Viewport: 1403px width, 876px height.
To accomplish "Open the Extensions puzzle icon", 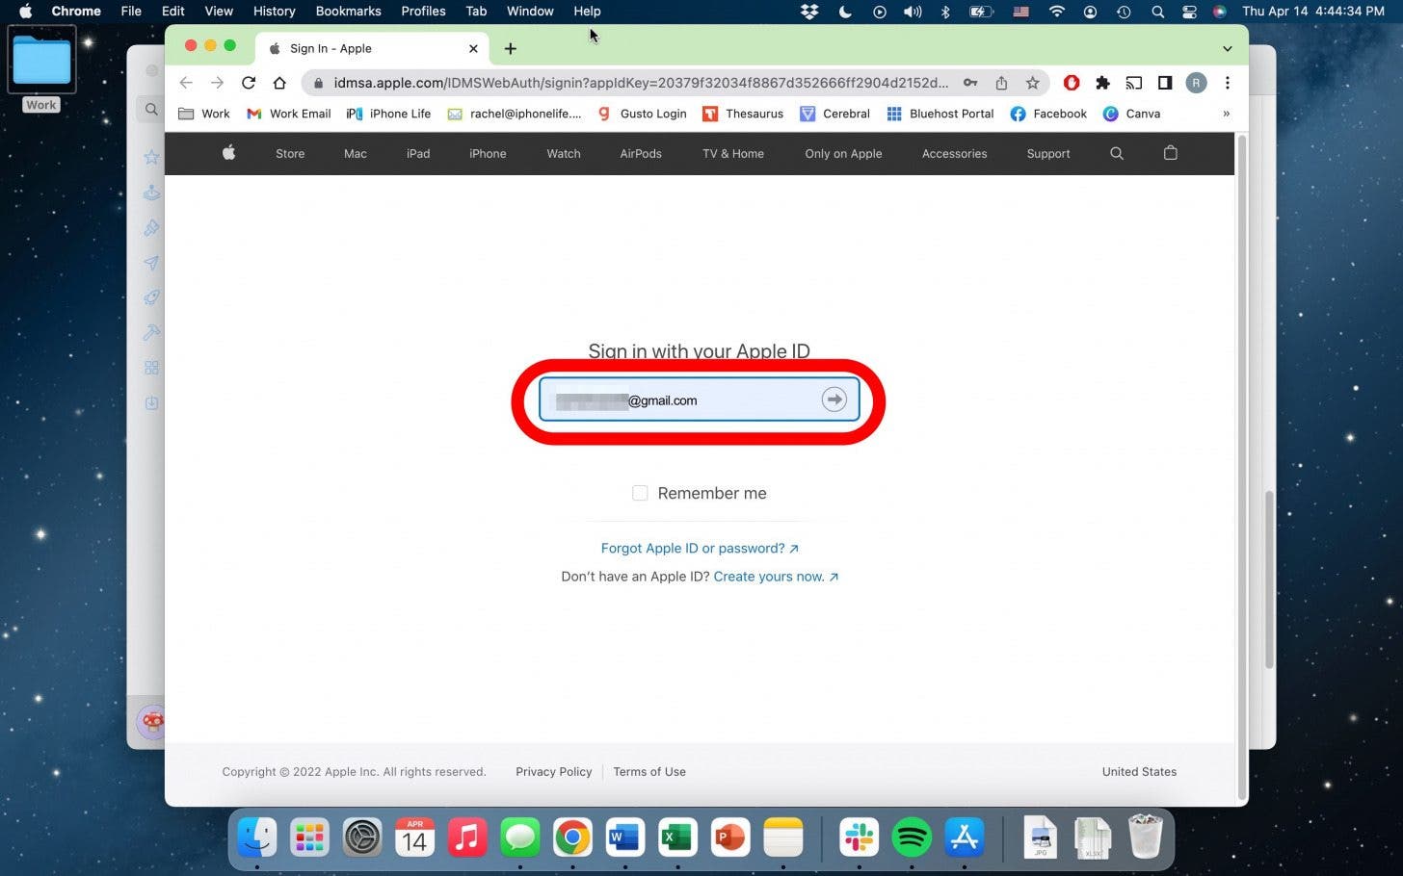I will [1103, 83].
